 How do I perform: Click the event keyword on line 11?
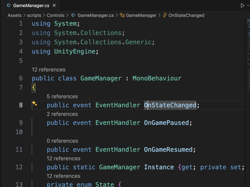click(x=82, y=150)
